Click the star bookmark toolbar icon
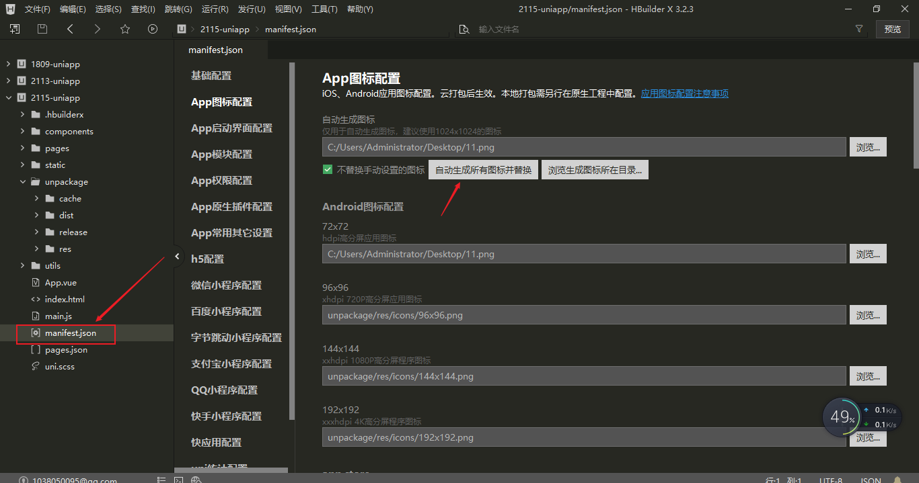Screen dimensions: 919x483 click(x=125, y=29)
